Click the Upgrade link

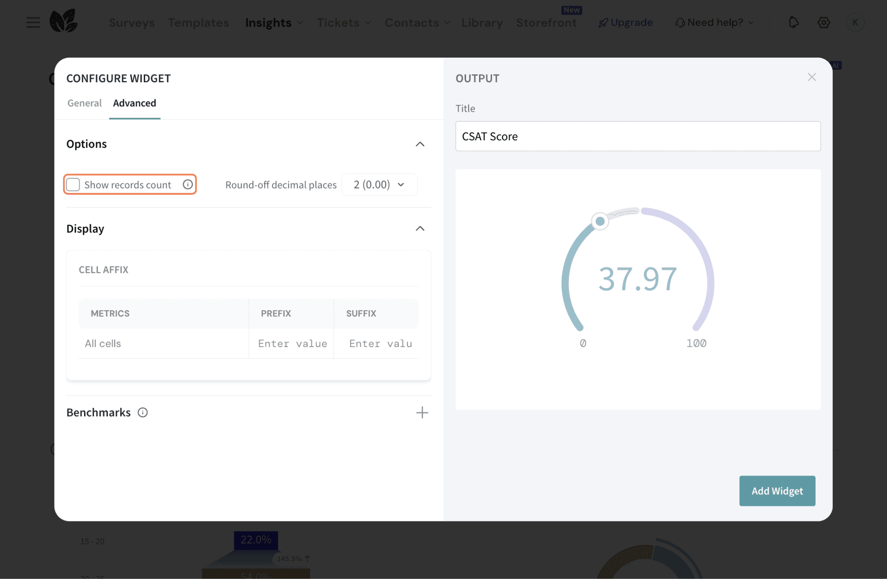(626, 23)
